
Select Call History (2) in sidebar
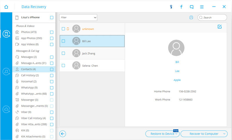pos(30,75)
